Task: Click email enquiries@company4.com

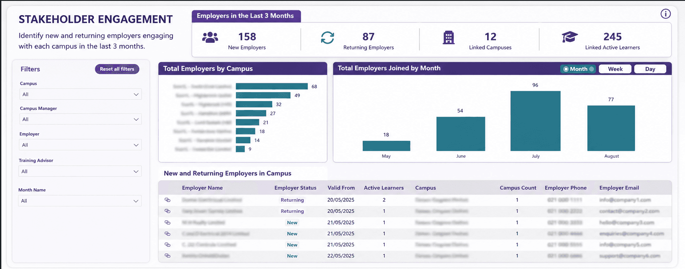Action: point(632,233)
